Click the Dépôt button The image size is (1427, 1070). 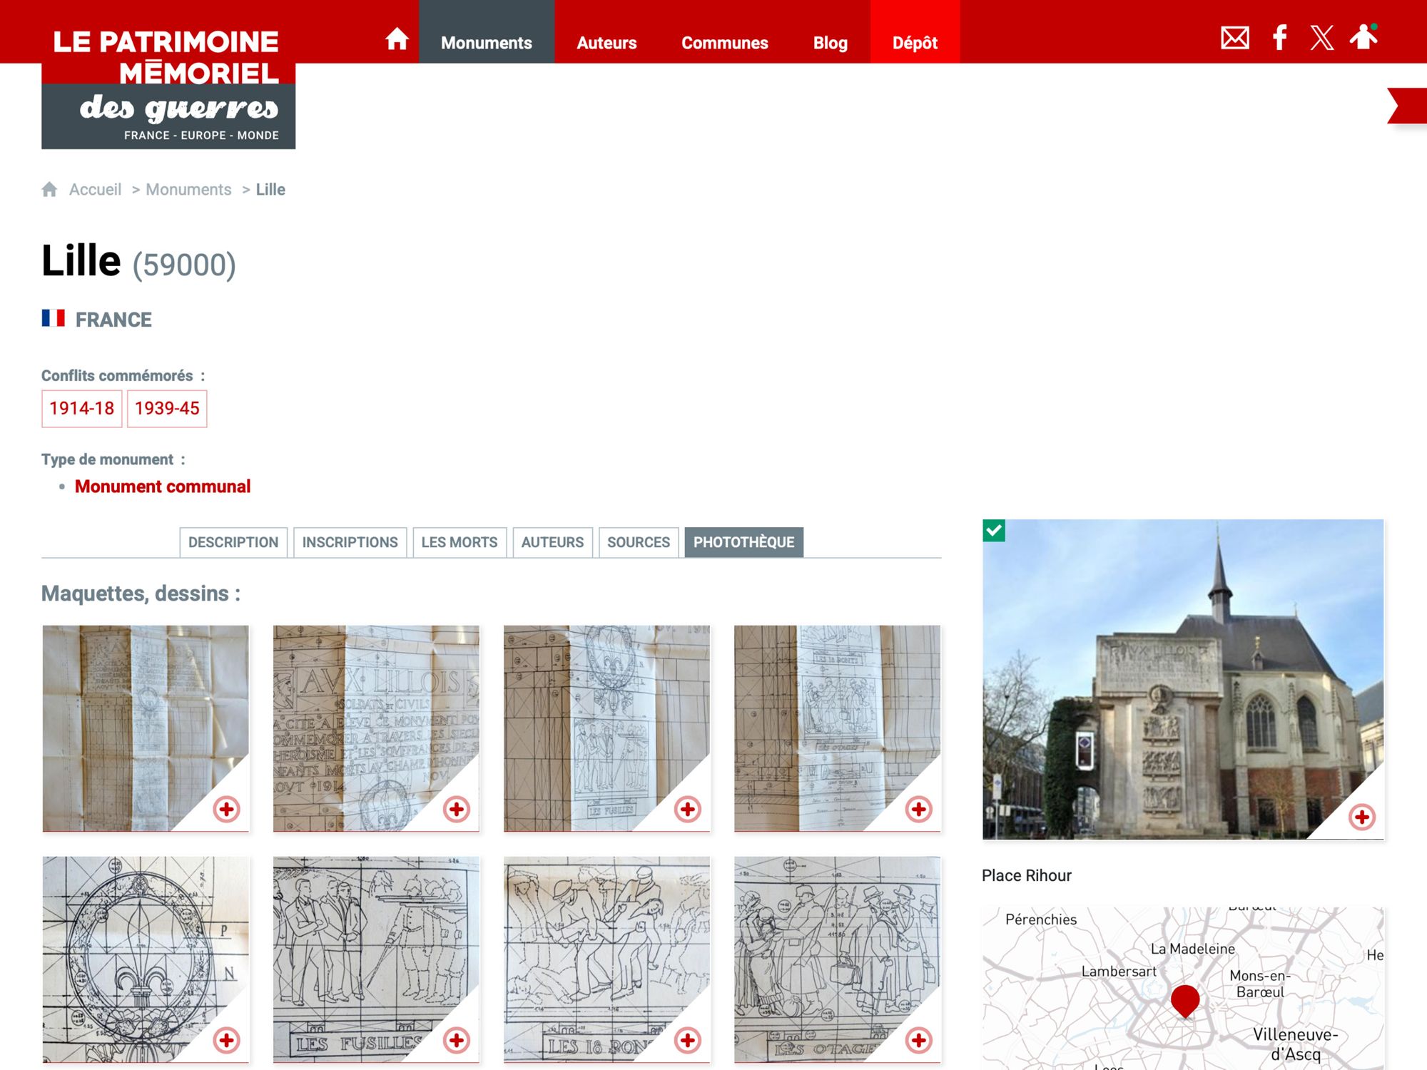915,43
